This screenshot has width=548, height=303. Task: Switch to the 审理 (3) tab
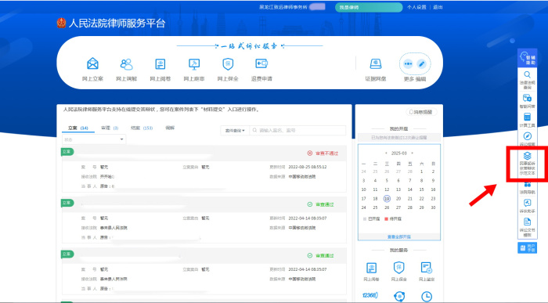[x=110, y=128]
